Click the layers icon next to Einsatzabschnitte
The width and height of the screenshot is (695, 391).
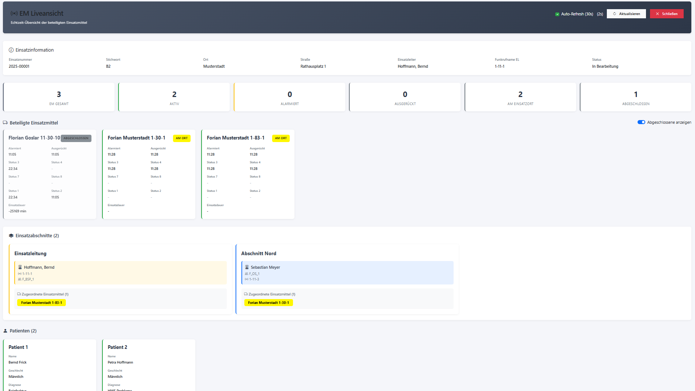[x=11, y=236]
